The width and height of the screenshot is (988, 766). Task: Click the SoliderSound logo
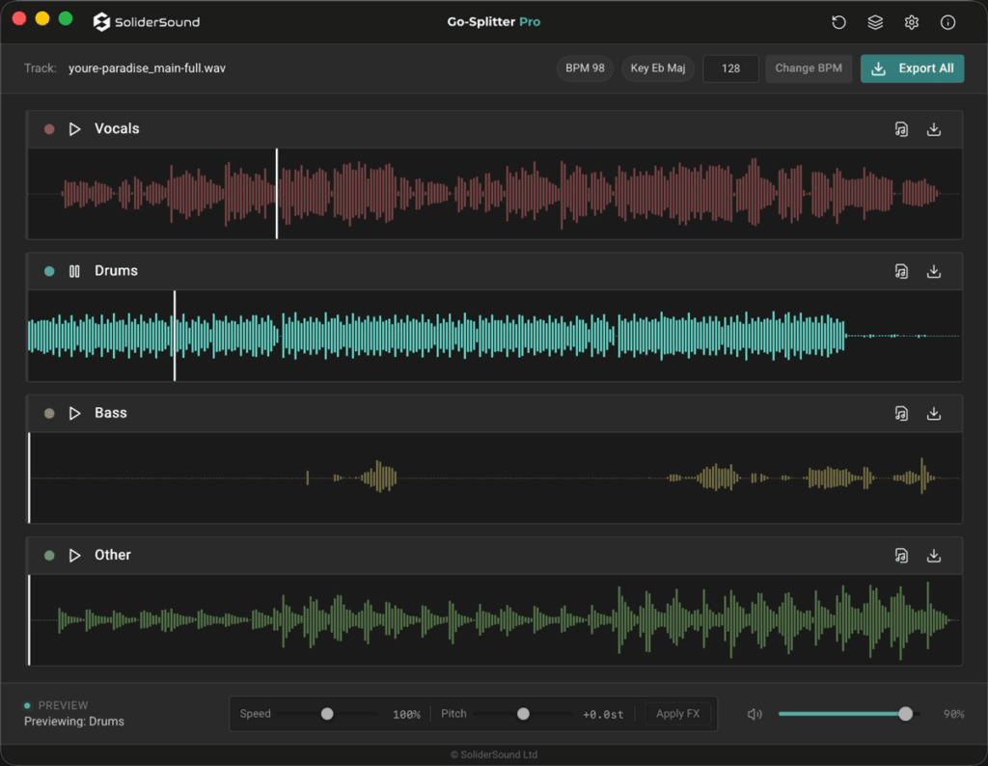[147, 22]
